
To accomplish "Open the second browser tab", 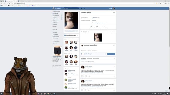I will 24,1.
